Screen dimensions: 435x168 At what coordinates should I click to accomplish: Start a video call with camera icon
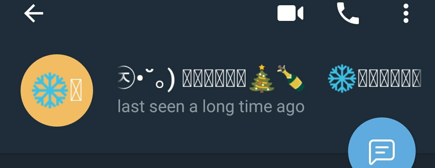pyautogui.click(x=290, y=13)
